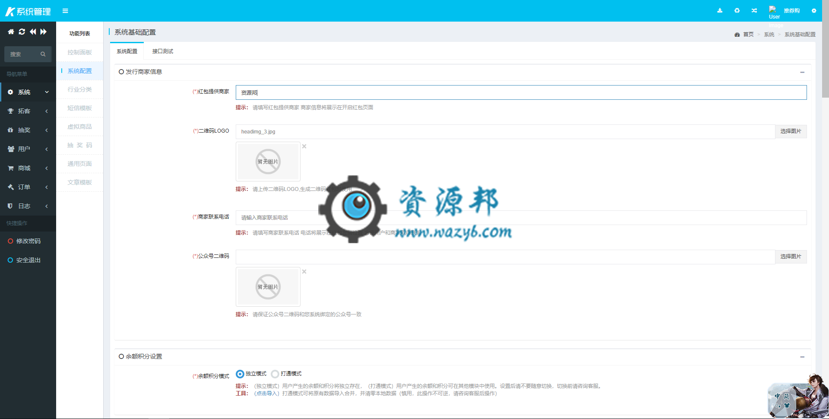
Task: Click the users icon beside 用户
Action: tap(11, 149)
